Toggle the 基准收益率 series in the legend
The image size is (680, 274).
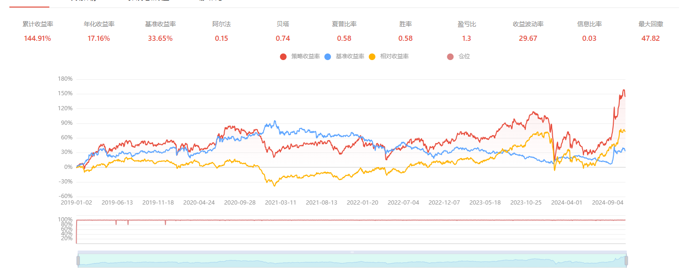[x=350, y=56]
